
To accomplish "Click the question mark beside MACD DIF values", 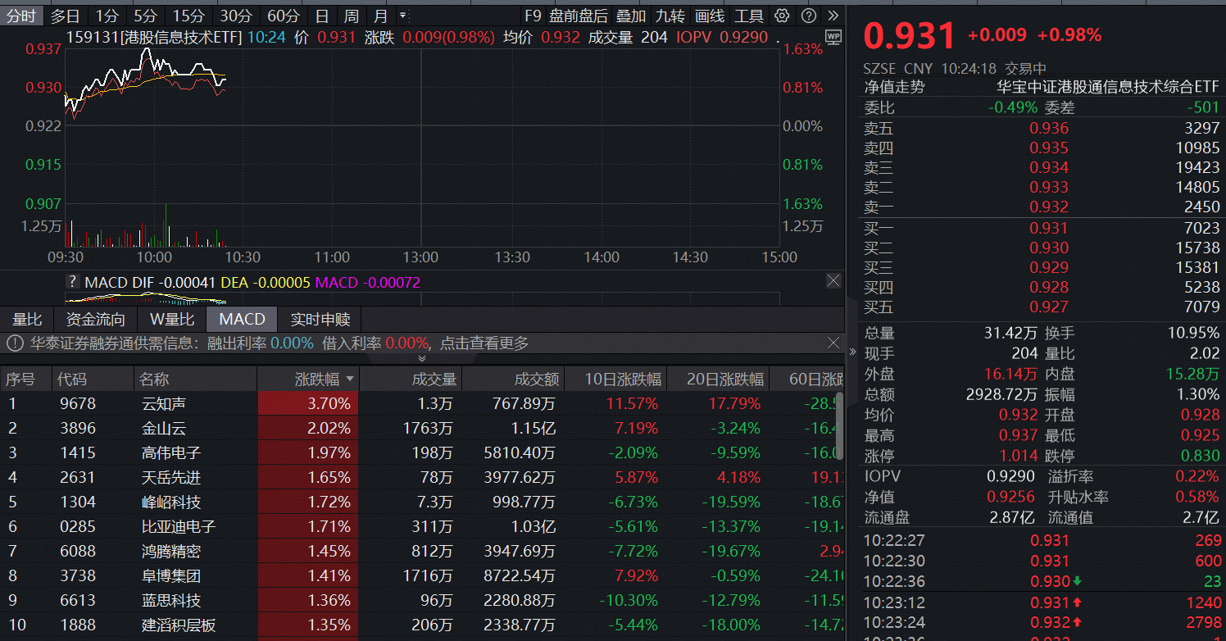I will tap(73, 280).
